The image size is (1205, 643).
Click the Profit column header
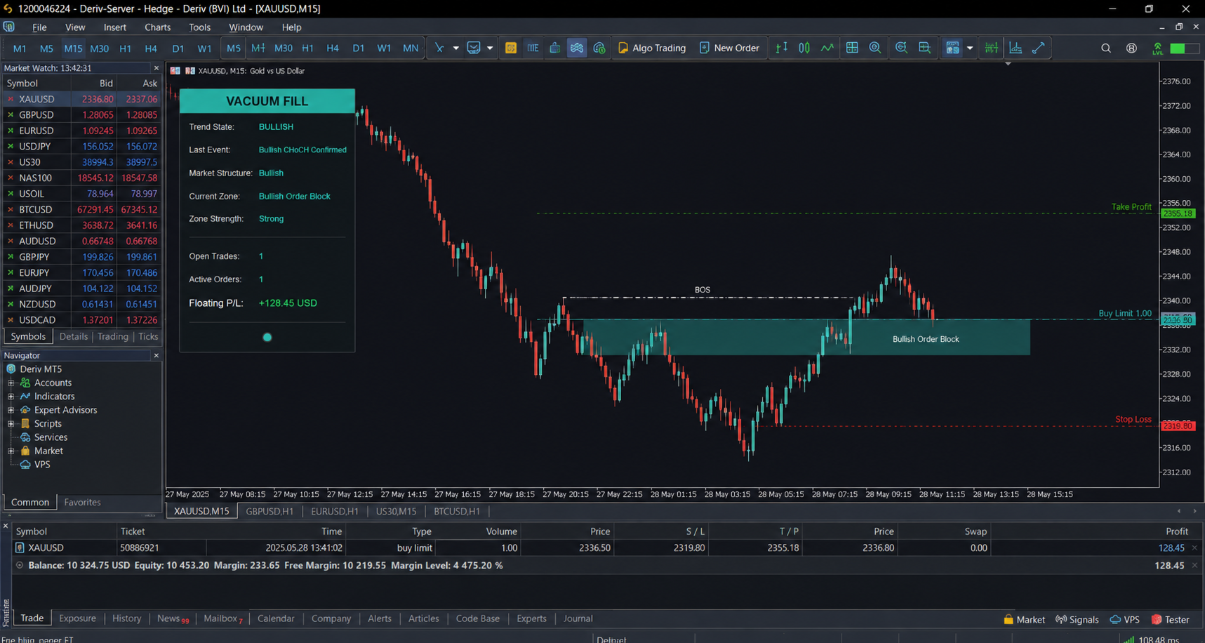coord(1177,531)
